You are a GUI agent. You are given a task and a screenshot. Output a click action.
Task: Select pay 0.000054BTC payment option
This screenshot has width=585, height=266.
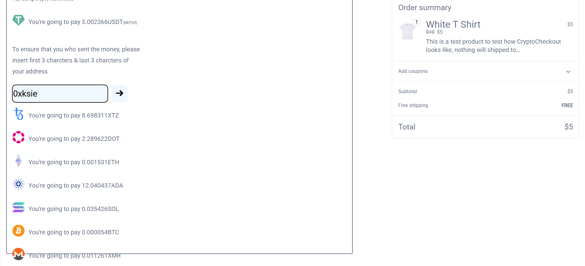tap(74, 232)
